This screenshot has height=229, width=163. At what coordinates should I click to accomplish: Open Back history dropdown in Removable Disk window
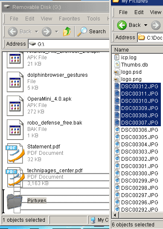[x=37, y=32]
